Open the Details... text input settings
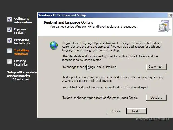Screen dimensions: 173x130 pos(156,97)
